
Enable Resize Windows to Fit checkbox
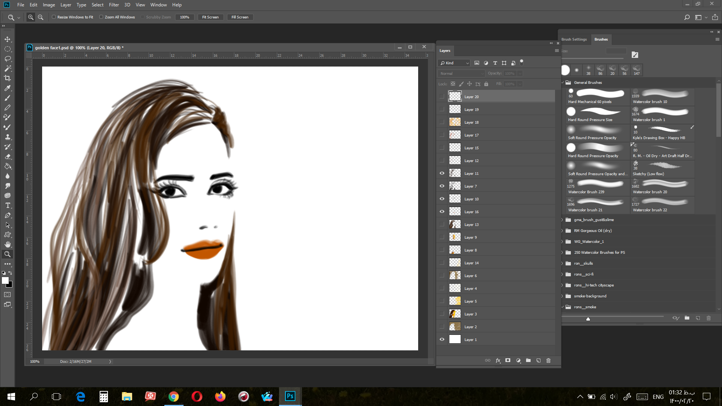pyautogui.click(x=54, y=17)
